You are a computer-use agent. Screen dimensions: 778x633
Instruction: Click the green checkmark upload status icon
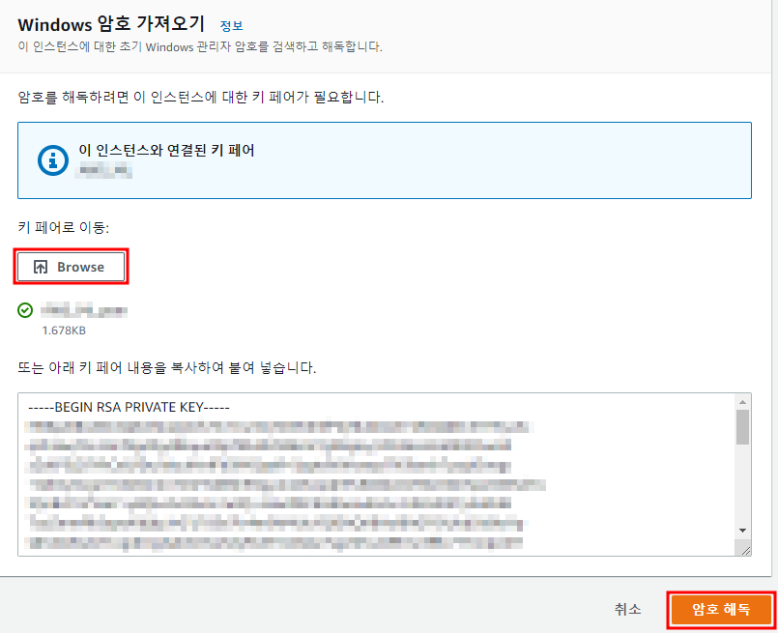pos(25,310)
